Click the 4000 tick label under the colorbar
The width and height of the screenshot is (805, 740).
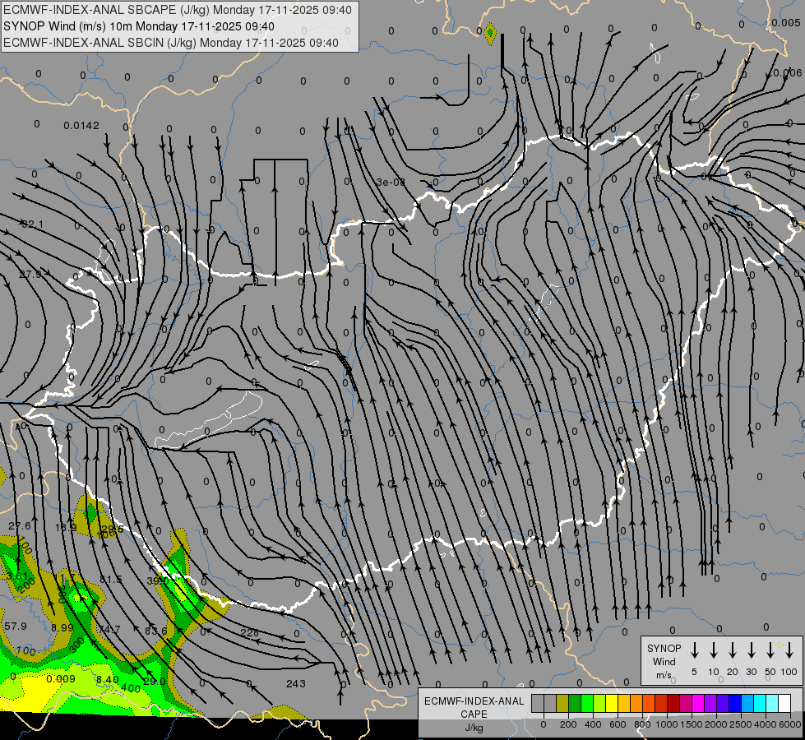(766, 724)
